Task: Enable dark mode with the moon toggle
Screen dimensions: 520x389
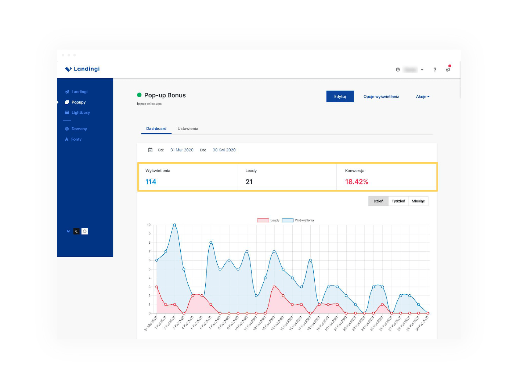Action: pos(76,231)
